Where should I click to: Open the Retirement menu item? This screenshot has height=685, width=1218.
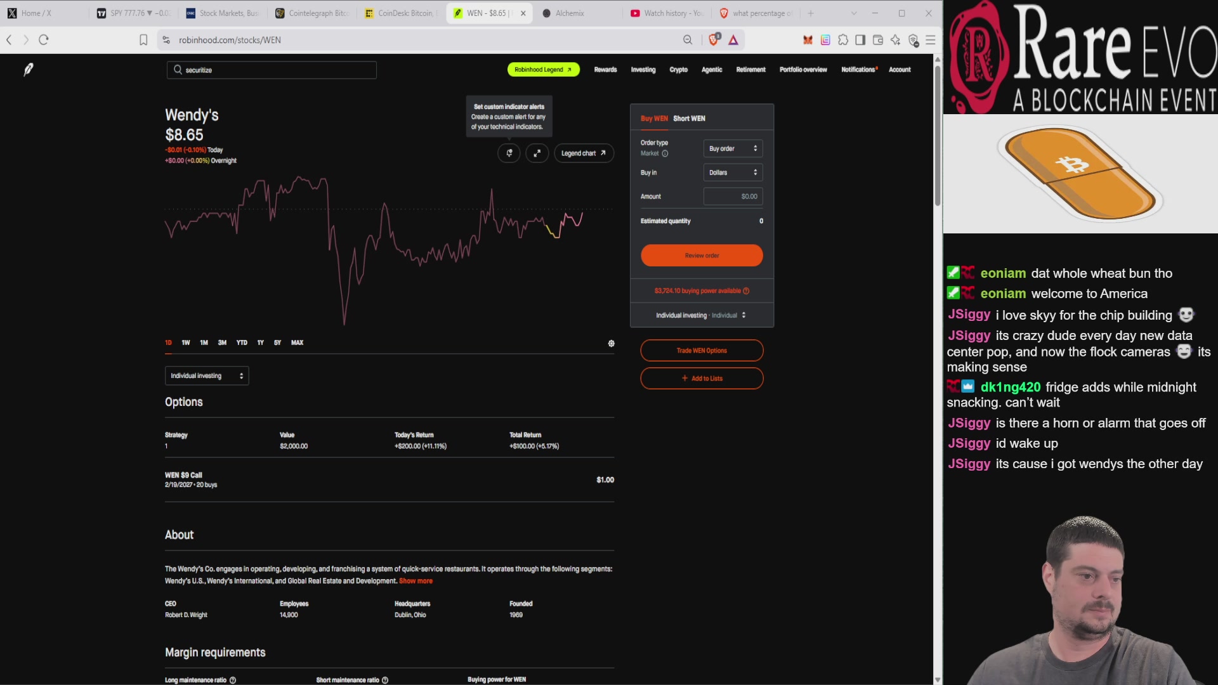coord(750,70)
